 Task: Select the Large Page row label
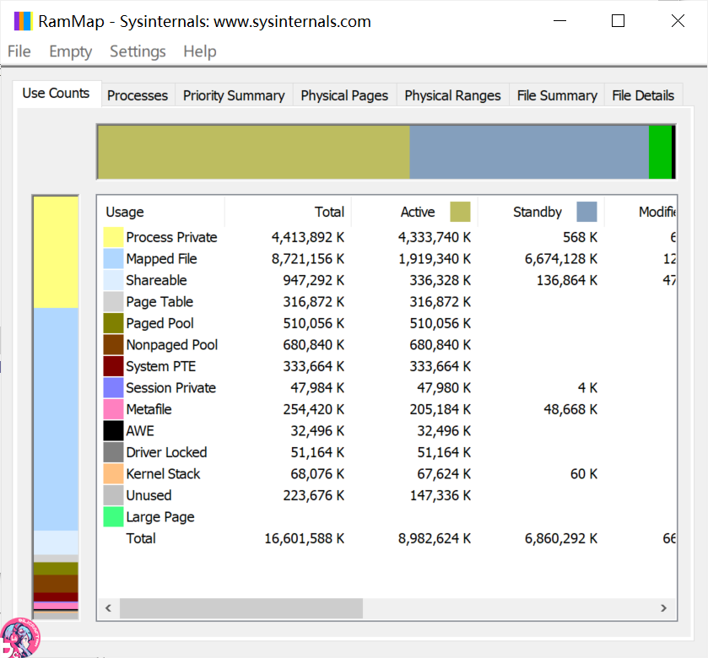pyautogui.click(x=160, y=517)
